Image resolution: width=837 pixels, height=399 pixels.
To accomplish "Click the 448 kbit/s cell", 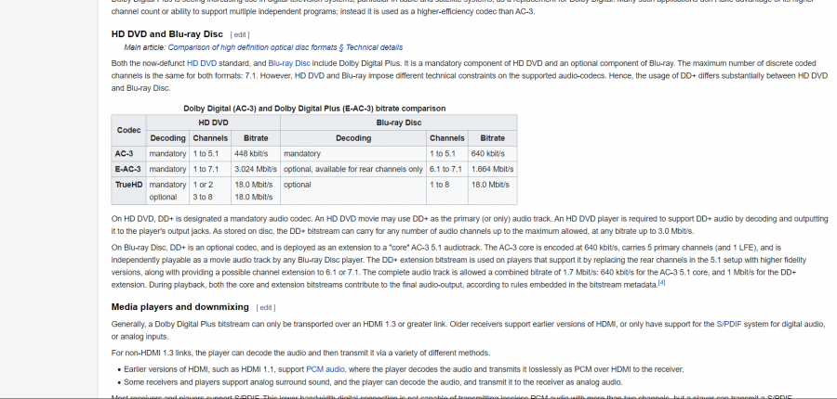I will [256, 153].
